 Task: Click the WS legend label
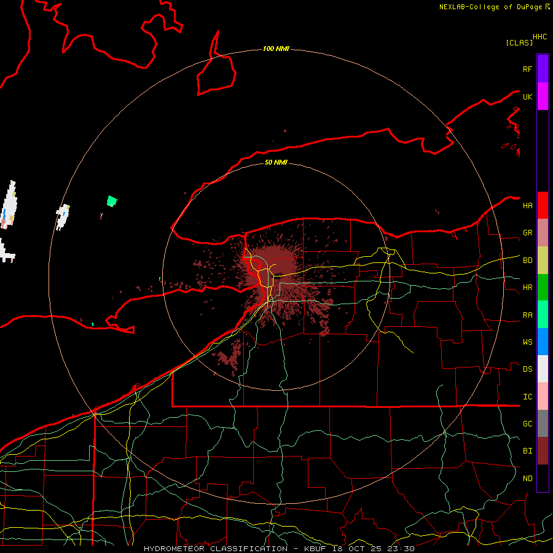click(527, 342)
